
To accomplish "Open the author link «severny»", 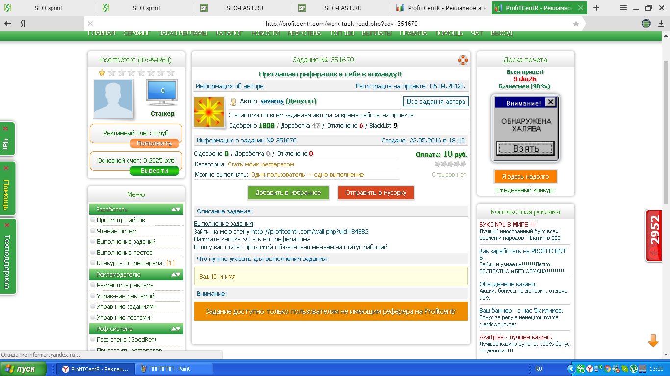I will click(272, 101).
